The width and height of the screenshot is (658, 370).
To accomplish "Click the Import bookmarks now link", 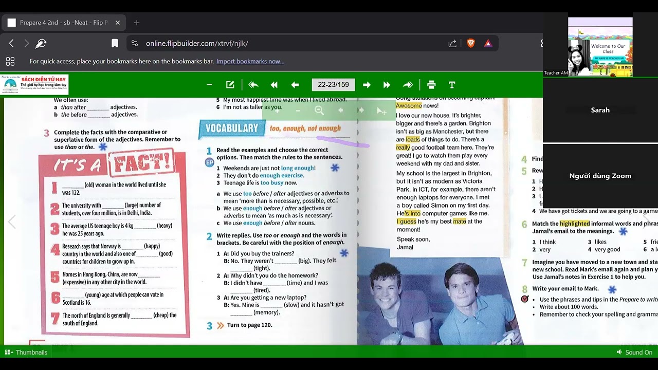I will tap(250, 61).
